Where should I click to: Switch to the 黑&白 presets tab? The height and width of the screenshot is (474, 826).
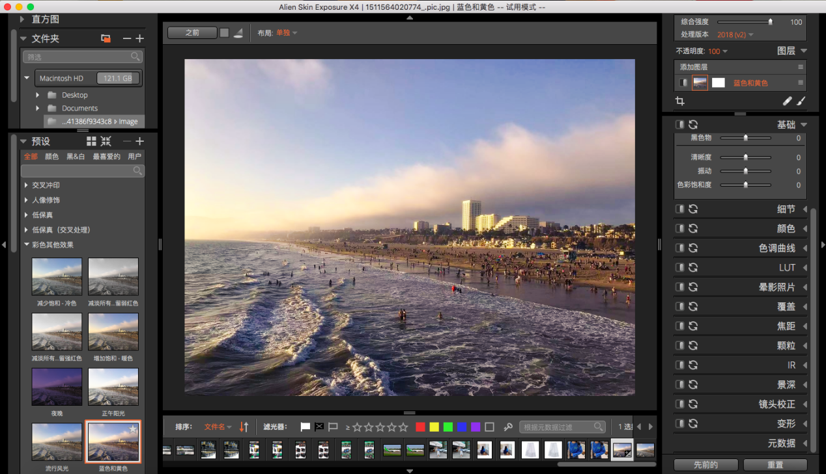76,157
